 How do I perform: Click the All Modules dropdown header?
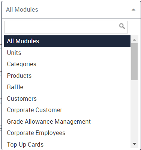[x=71, y=10]
